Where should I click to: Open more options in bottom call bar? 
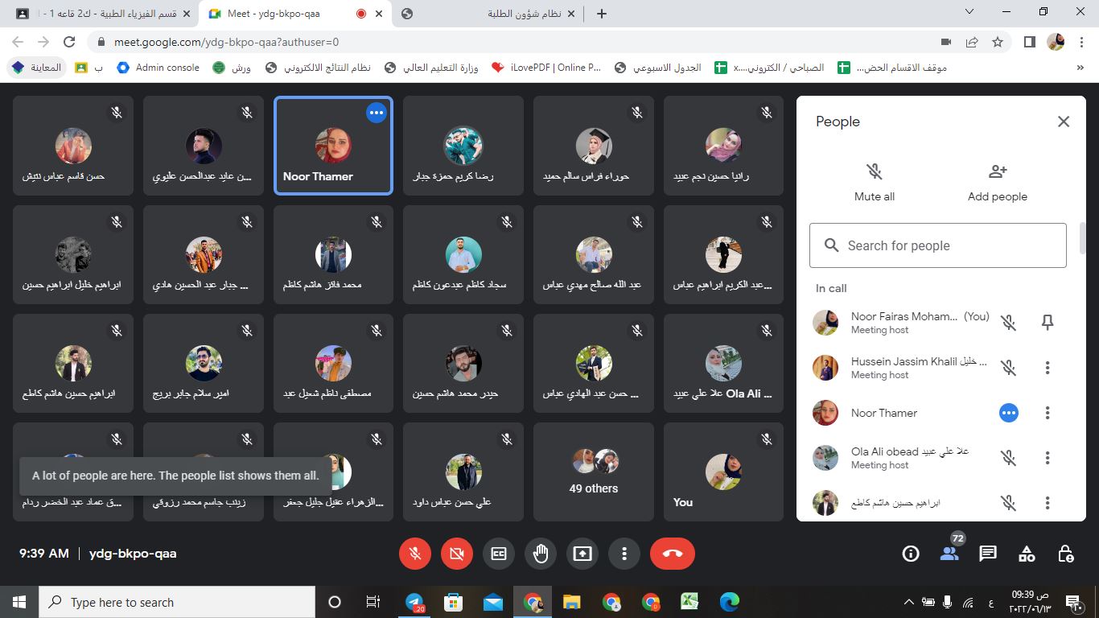[624, 554]
